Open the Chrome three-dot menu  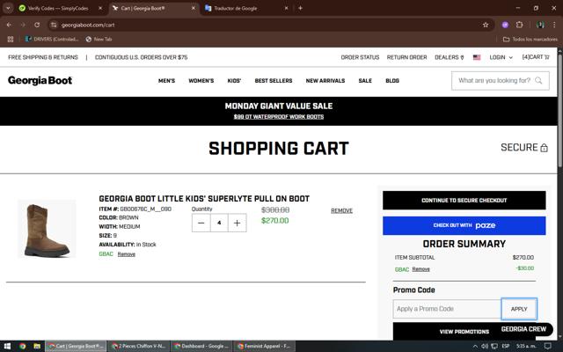554,25
